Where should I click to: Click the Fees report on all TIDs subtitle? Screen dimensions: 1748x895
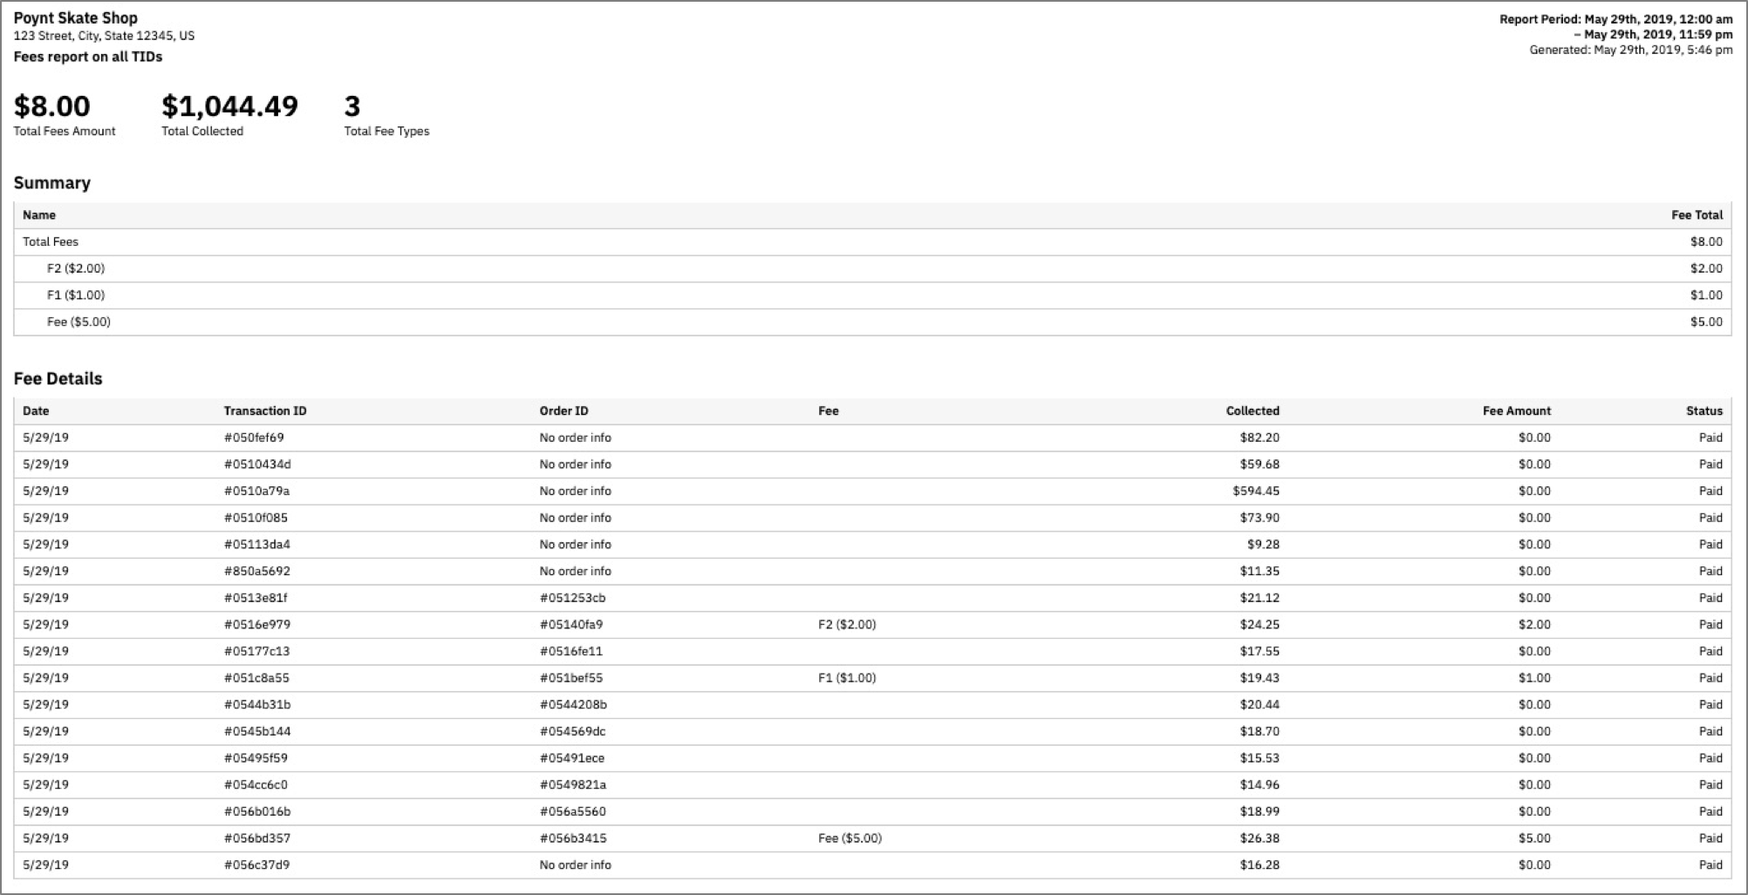tap(88, 57)
